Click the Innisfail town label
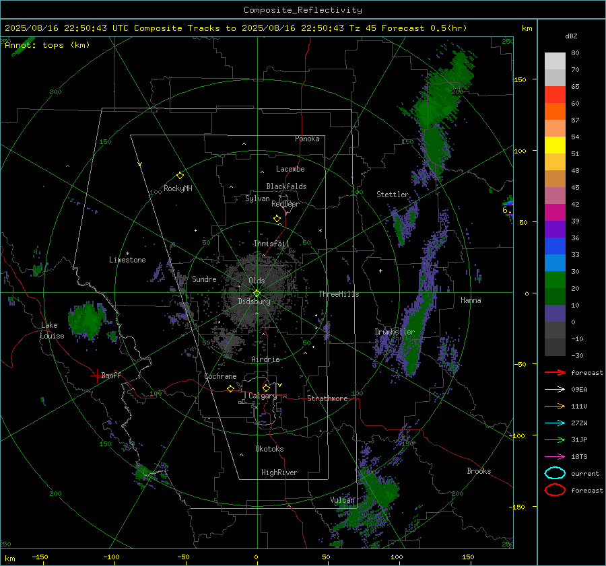 coord(271,244)
